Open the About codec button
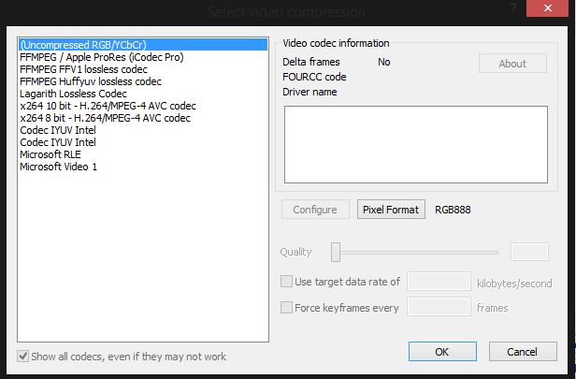Viewport: 576px width, 379px height. [x=512, y=64]
